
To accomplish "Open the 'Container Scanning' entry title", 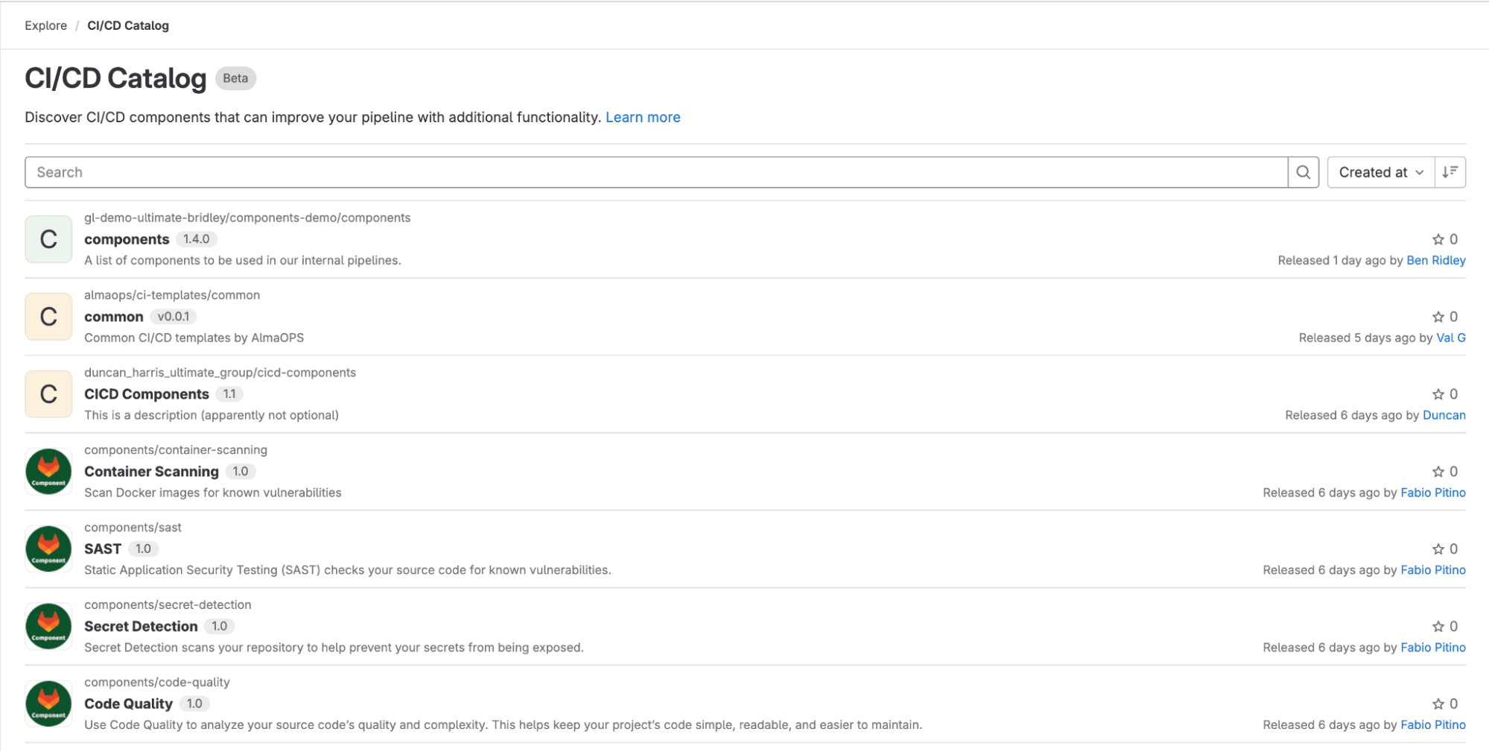I will pyautogui.click(x=151, y=472).
